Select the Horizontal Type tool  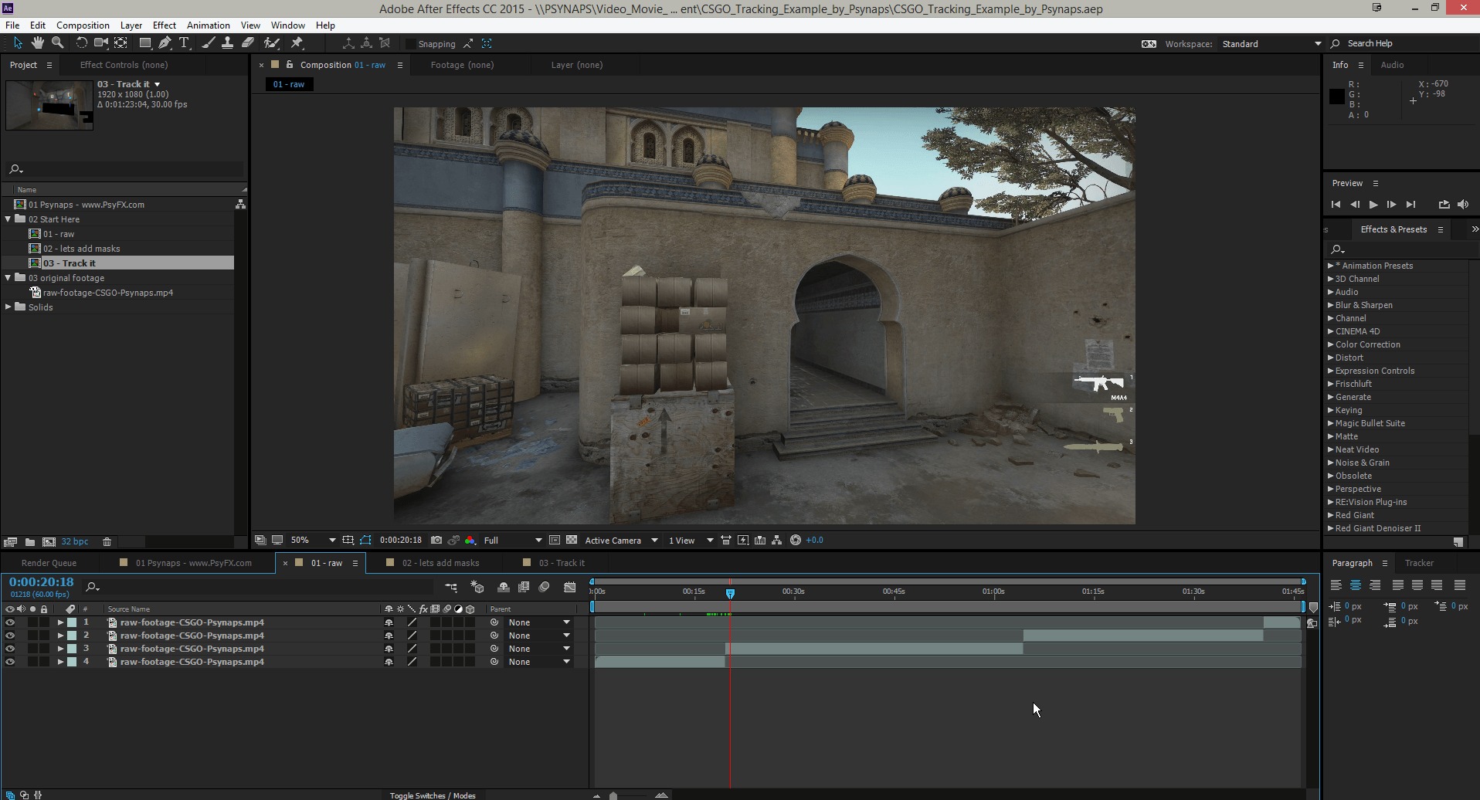coord(184,43)
